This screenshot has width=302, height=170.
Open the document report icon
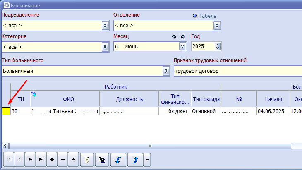(87, 160)
